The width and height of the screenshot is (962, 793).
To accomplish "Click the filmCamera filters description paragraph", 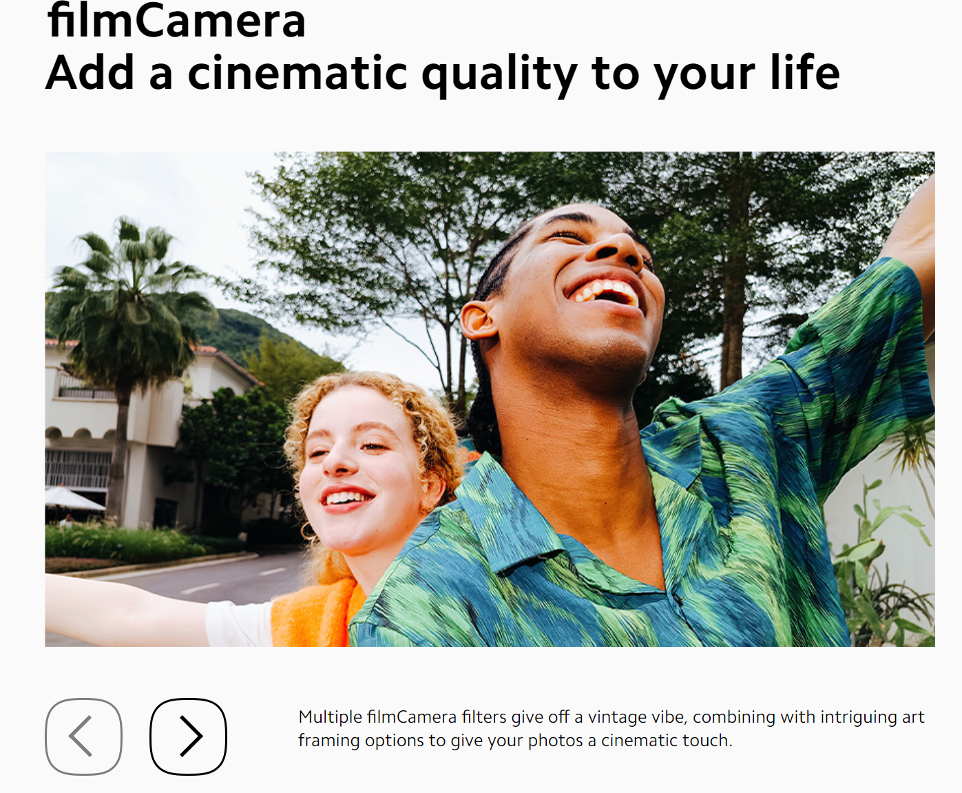I will [x=611, y=729].
